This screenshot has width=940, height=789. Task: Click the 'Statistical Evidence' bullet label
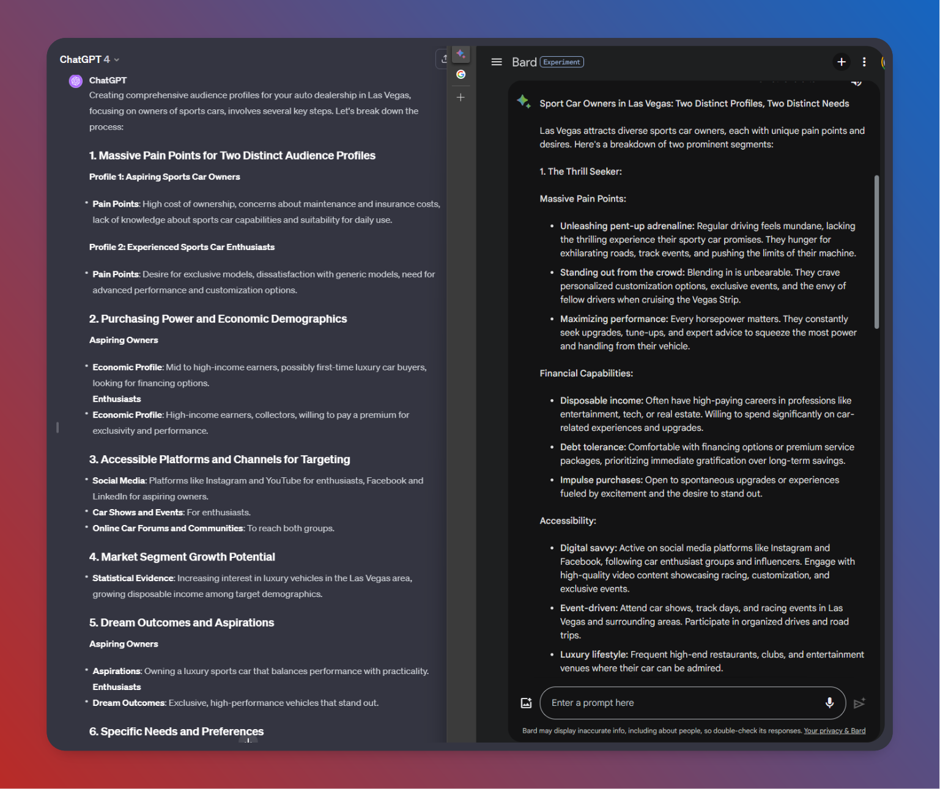click(x=133, y=578)
